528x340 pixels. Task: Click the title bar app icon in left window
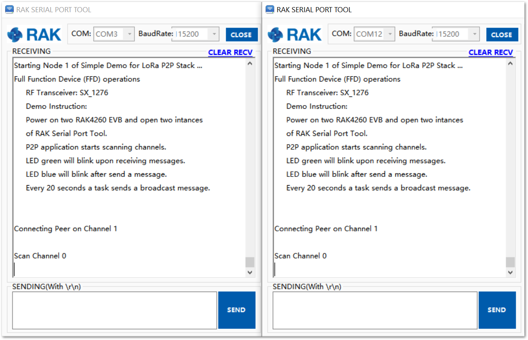(x=9, y=9)
